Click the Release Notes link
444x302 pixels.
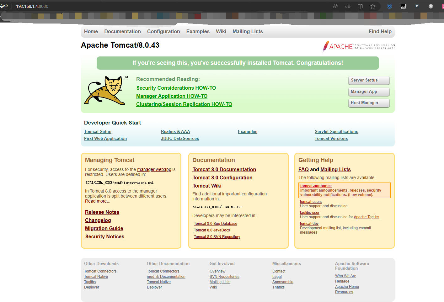point(102,212)
